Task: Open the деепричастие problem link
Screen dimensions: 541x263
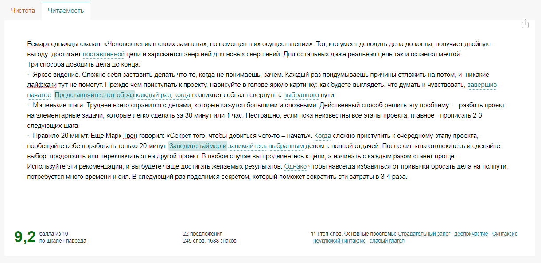Action: click(x=471, y=234)
